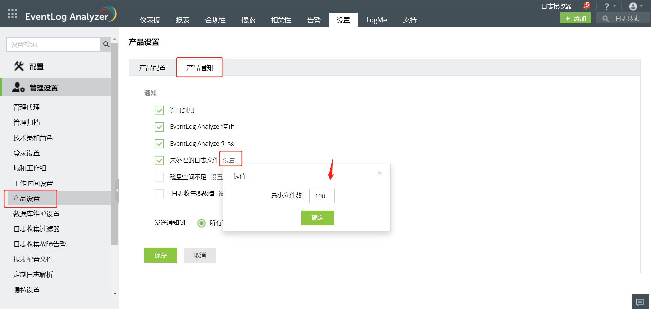Open the 支持 tab
The height and width of the screenshot is (309, 651).
pos(410,20)
